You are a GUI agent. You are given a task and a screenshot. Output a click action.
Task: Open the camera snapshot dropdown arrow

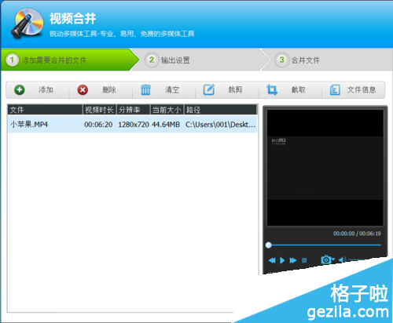[x=333, y=259]
